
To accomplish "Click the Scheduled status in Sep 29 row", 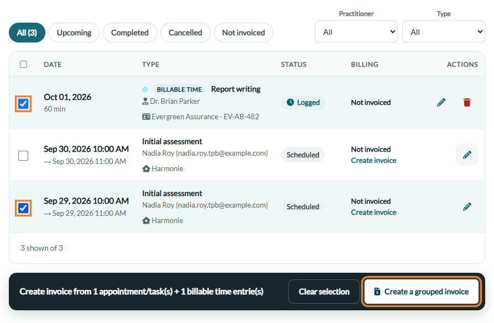I will coord(303,206).
